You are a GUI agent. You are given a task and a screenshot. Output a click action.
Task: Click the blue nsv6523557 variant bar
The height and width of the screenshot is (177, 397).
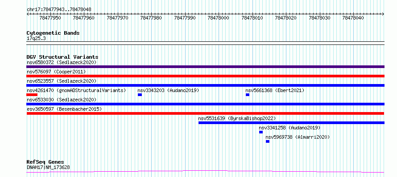pos(205,85)
